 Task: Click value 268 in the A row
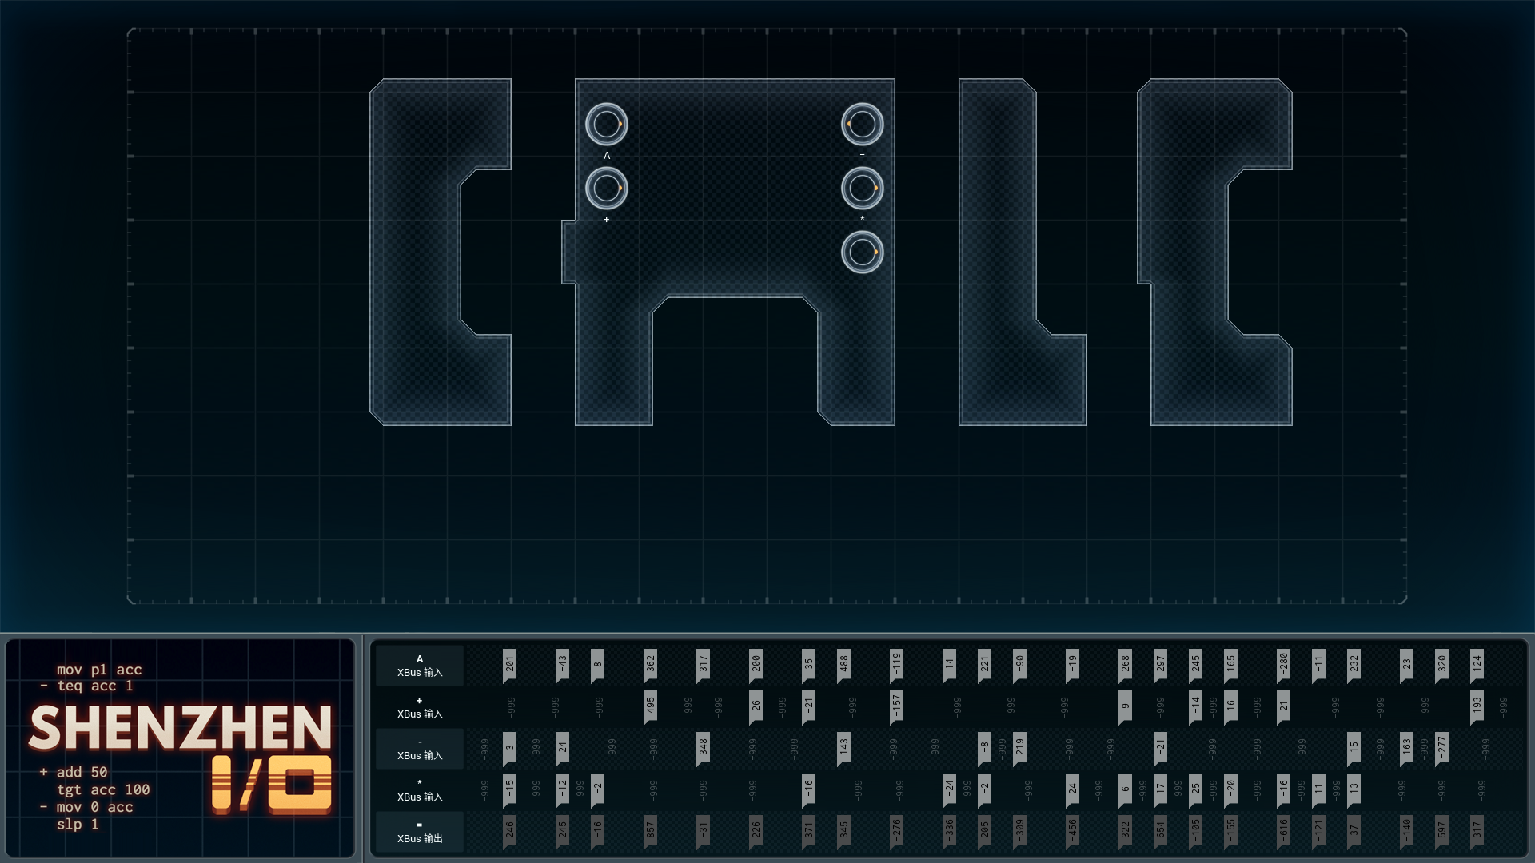tap(1126, 664)
